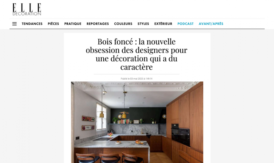The width and height of the screenshot is (274, 163).
Task: Navigate to the Styles section
Action: [x=143, y=24]
